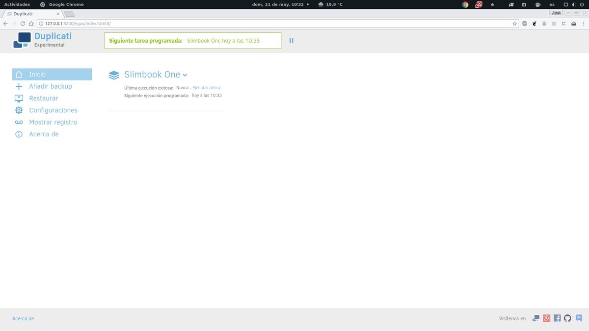Screen dimensions: 589x331
Task: Click the date and time clock
Action: tap(278, 4)
